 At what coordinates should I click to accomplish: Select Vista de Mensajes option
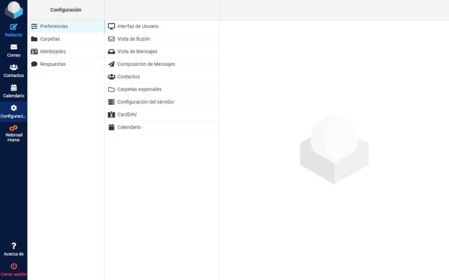[x=137, y=52]
